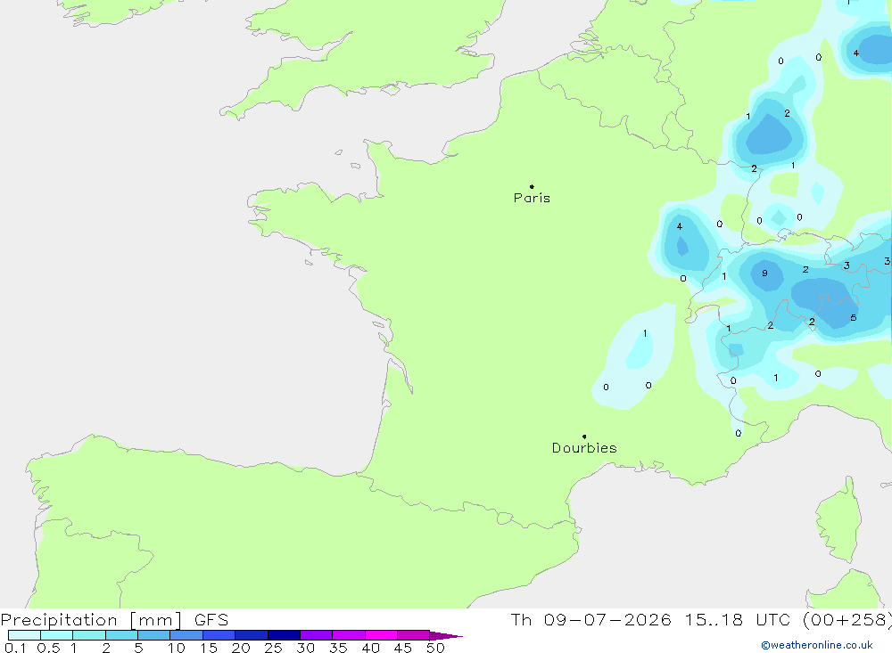Pick the 10–15 mm legend color swatch
892x653 pixels.
click(x=186, y=635)
